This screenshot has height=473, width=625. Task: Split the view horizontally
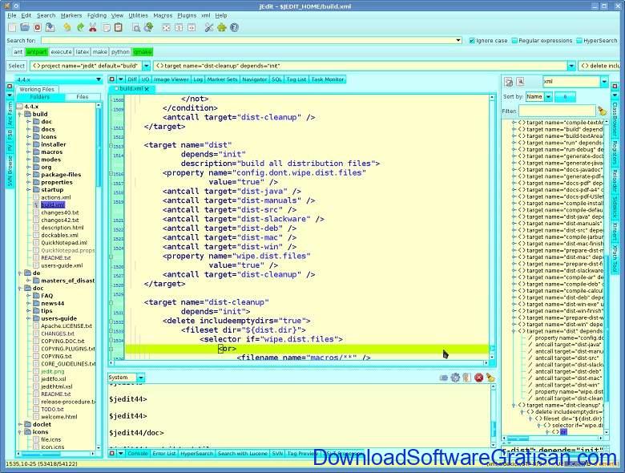coord(179,27)
